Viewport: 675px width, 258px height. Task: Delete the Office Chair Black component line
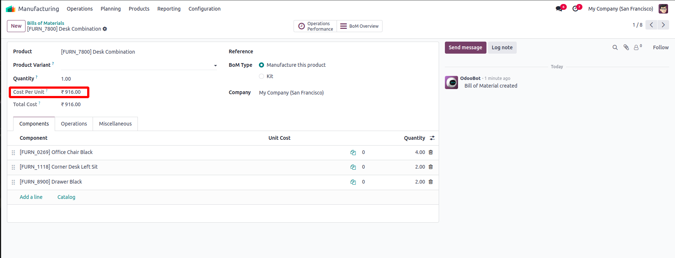(431, 152)
